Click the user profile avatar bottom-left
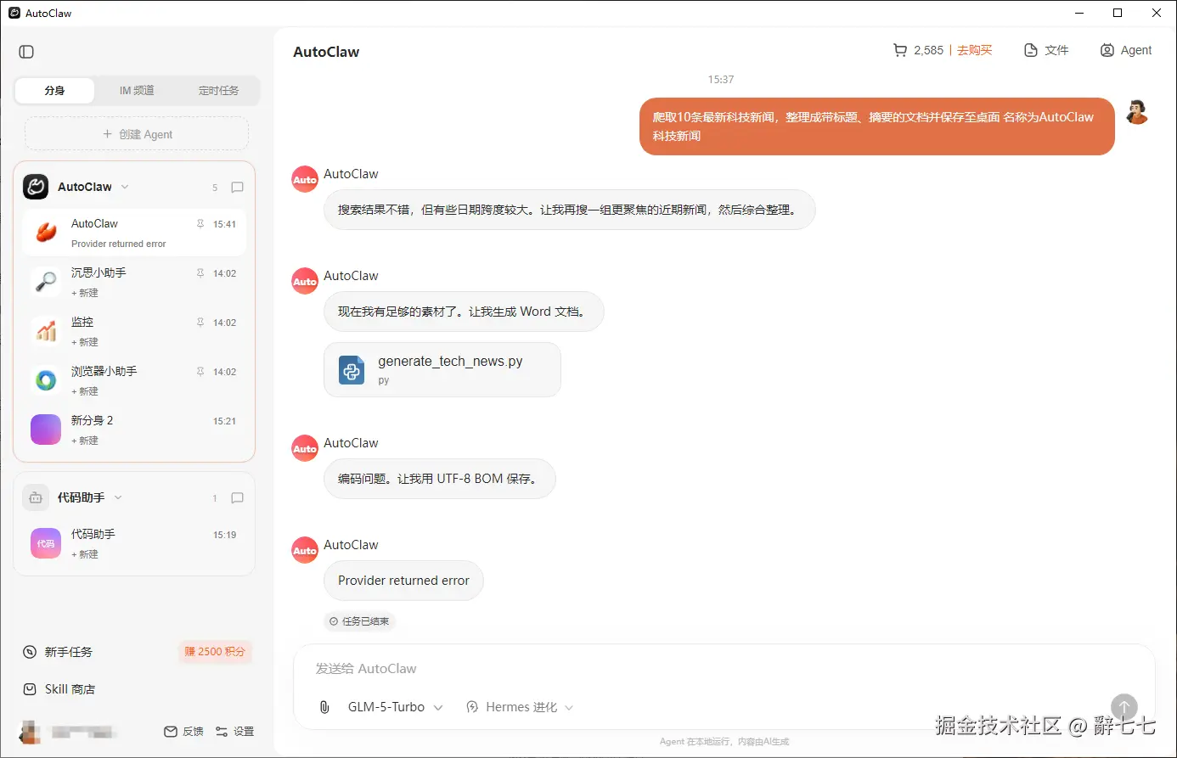 pyautogui.click(x=30, y=732)
